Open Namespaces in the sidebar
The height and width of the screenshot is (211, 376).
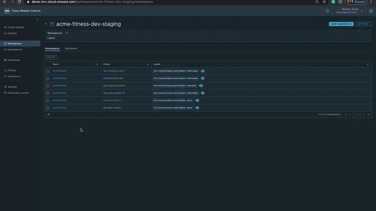pos(13,49)
